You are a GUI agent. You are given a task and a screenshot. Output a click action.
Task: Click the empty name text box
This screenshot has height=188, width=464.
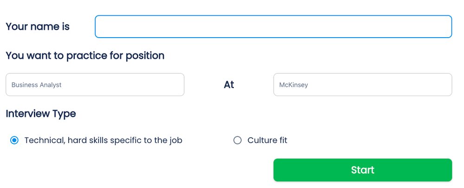pyautogui.click(x=273, y=26)
